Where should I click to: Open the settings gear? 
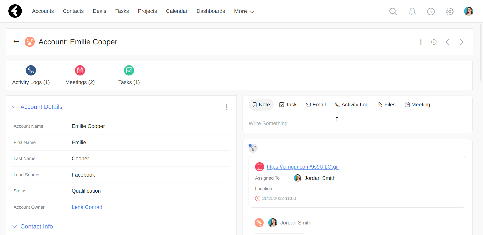tap(450, 12)
